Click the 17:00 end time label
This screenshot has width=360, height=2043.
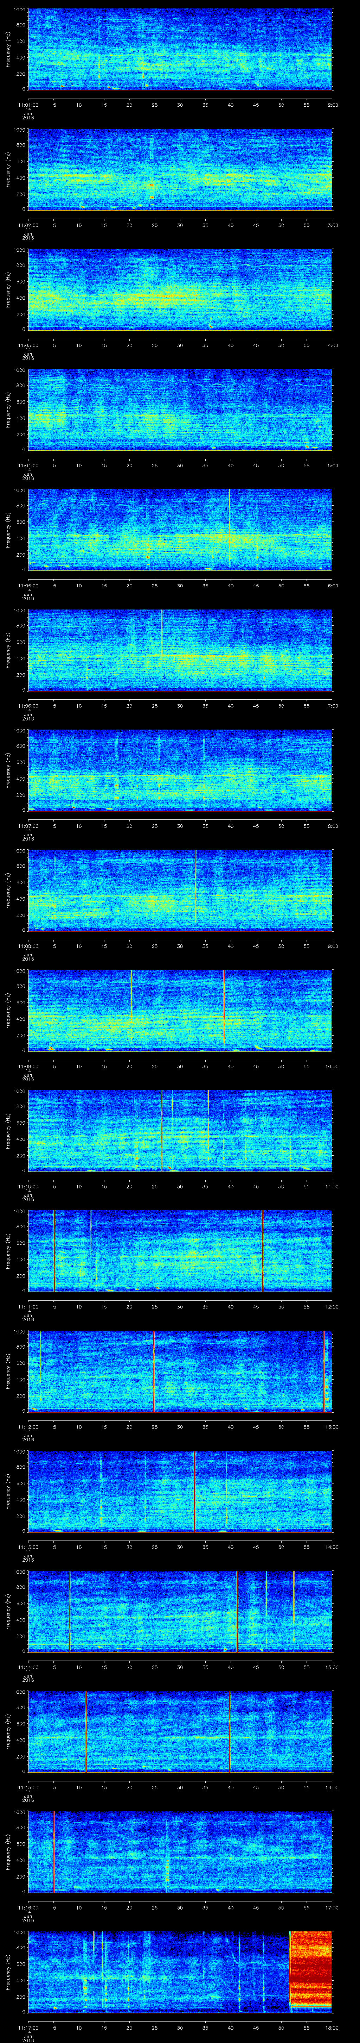(x=332, y=1907)
